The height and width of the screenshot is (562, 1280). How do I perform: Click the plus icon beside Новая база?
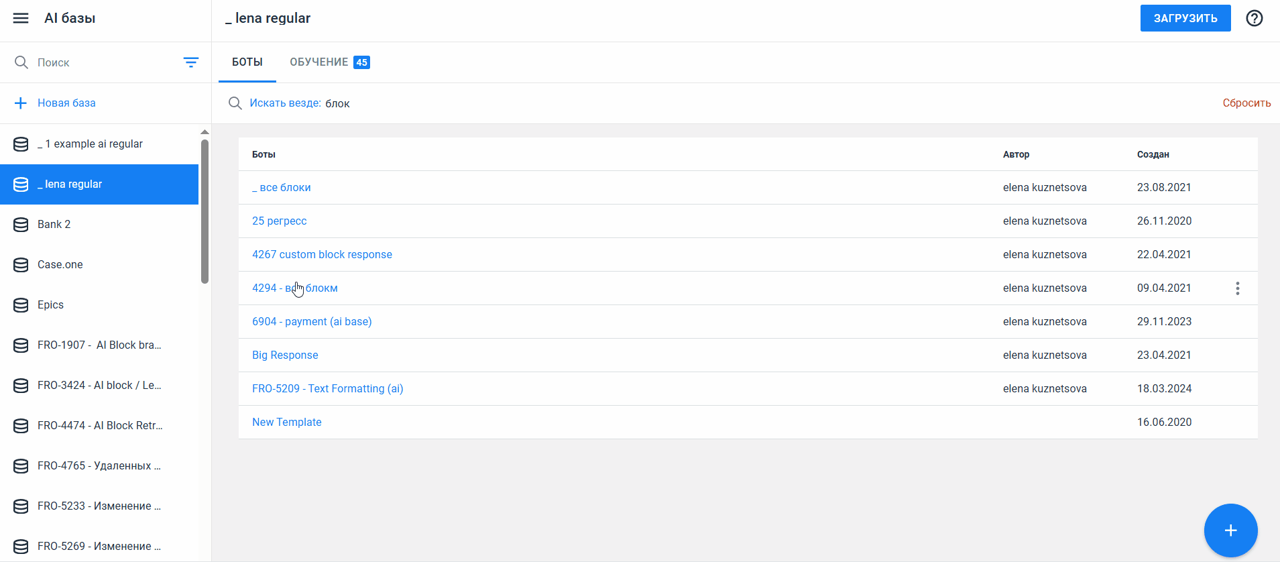(21, 103)
